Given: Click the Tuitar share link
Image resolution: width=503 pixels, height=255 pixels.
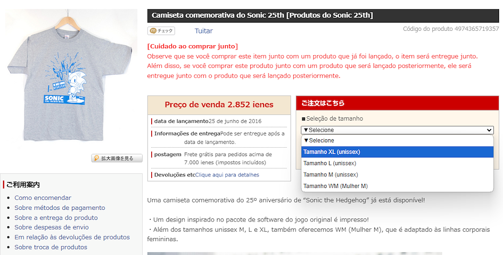Looking at the screenshot, I should (x=203, y=31).
